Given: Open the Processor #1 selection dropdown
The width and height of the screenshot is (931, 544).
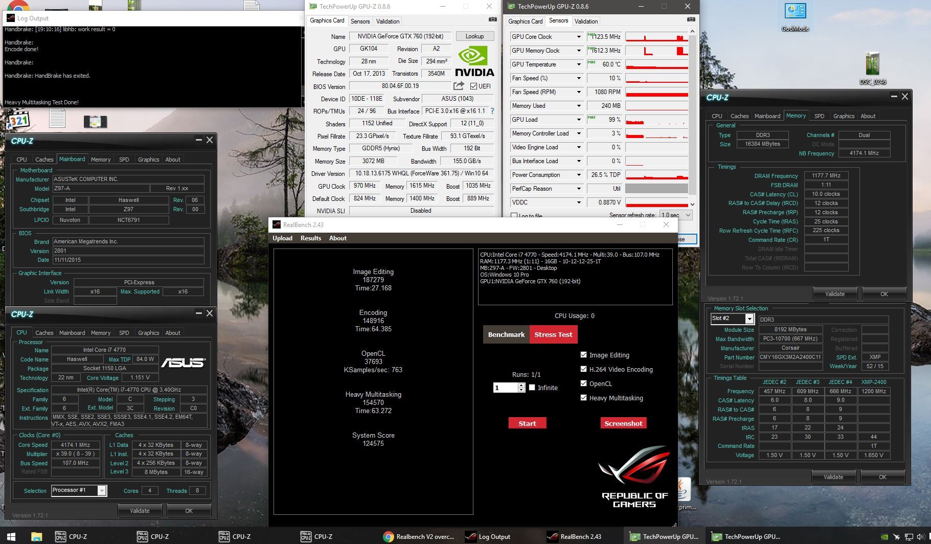Looking at the screenshot, I should click(x=102, y=490).
